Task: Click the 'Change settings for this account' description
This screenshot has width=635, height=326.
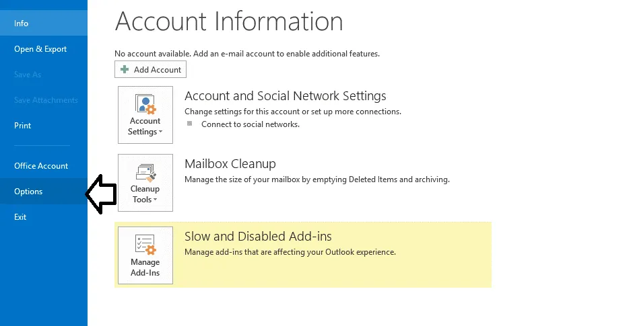Action: pyautogui.click(x=293, y=111)
